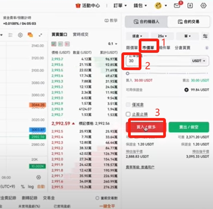Screen dimensions: 213x209
Task: Click the green sell / short button
Action: click(189, 127)
